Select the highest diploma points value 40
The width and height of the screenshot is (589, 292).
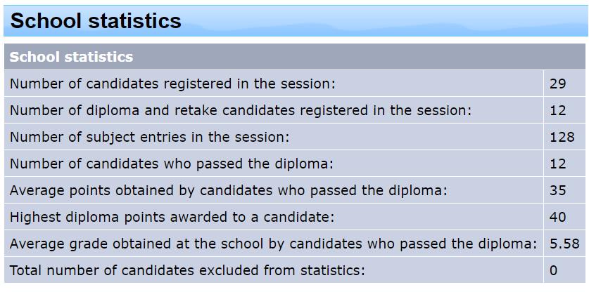(557, 217)
